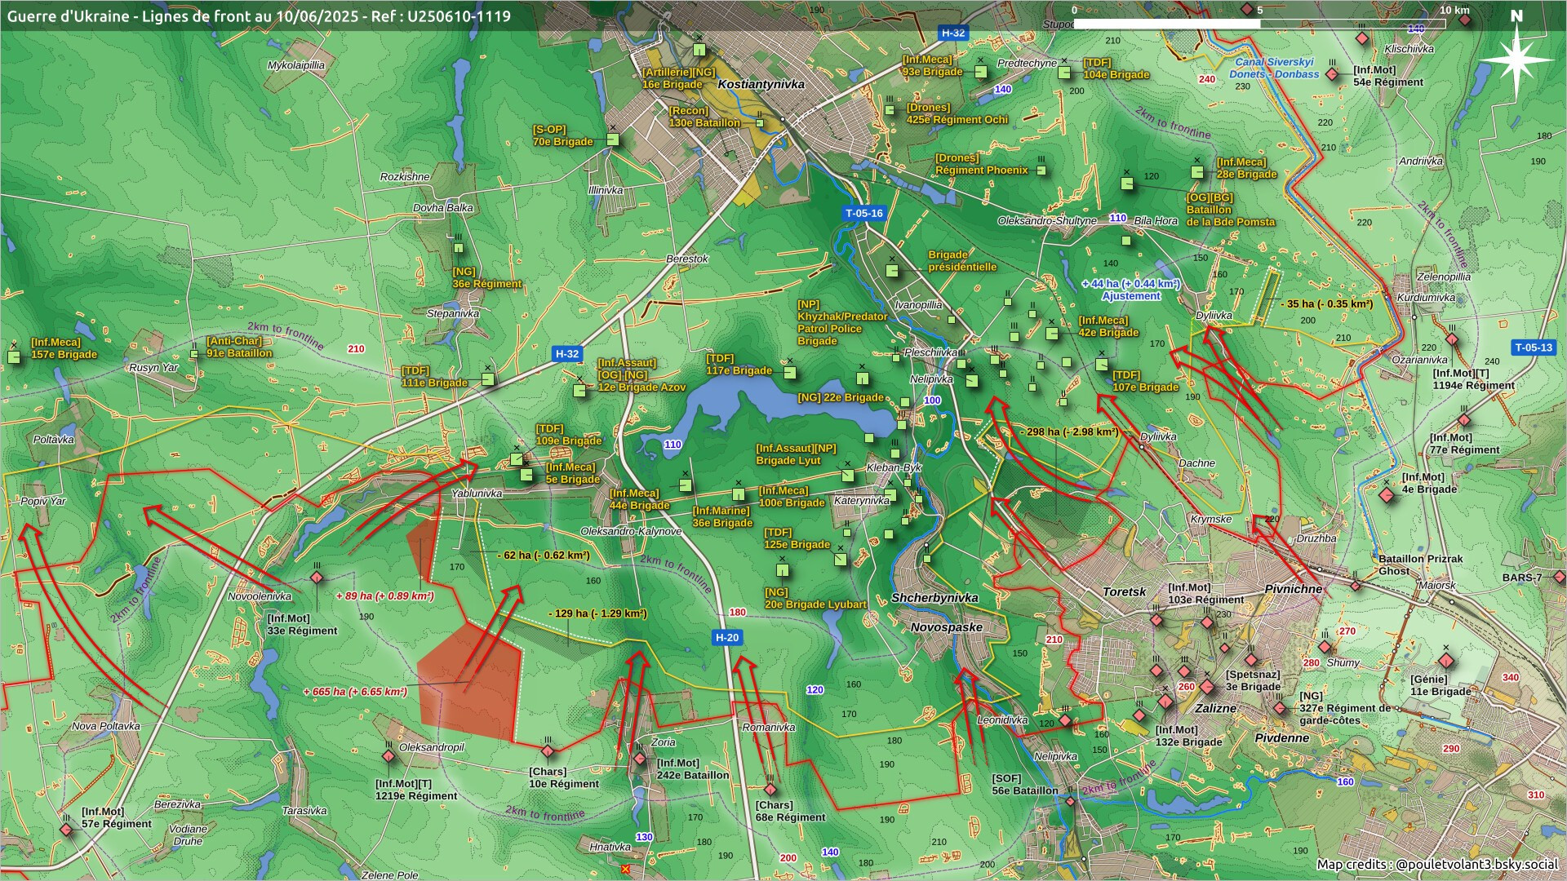Select the Popiv Yar village label
The image size is (1567, 881).
(43, 501)
